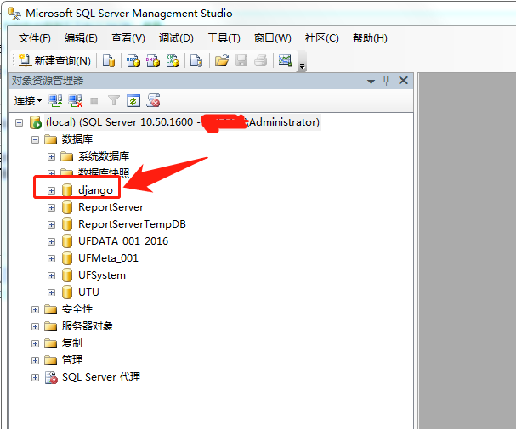
Task: Close the Object Explorer panel
Action: pyautogui.click(x=403, y=80)
